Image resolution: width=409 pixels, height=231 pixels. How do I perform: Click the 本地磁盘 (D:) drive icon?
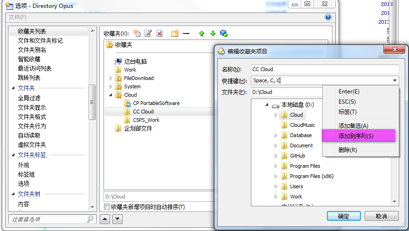(x=276, y=106)
